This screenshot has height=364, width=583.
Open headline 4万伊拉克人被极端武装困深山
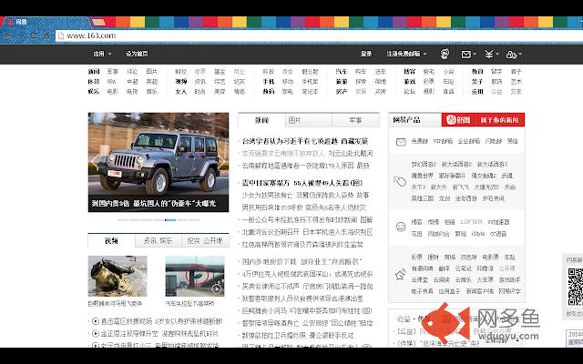coord(307,274)
